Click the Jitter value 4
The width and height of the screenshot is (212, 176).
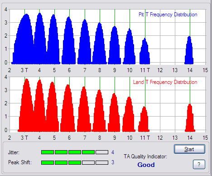coord(113,152)
